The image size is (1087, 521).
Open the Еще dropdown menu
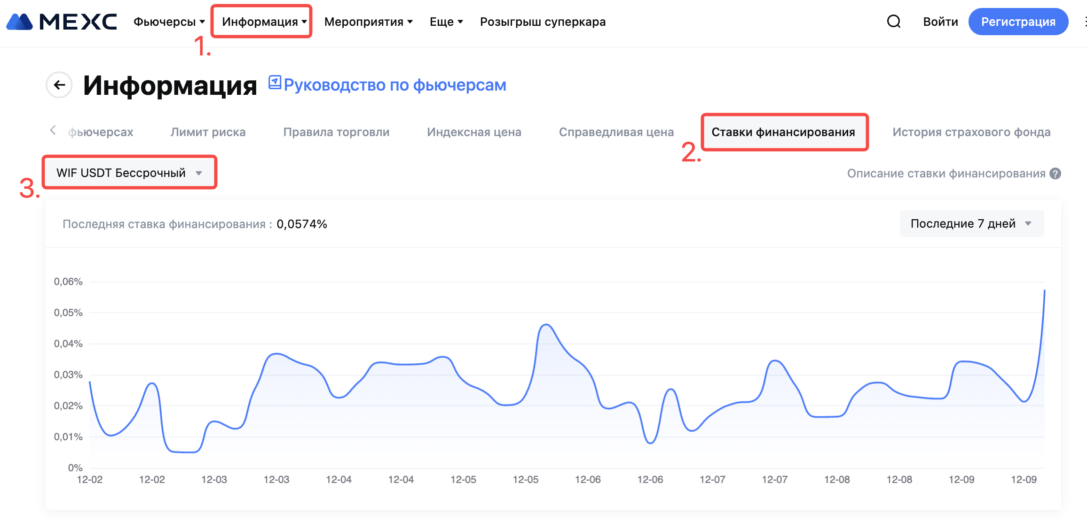tap(446, 22)
